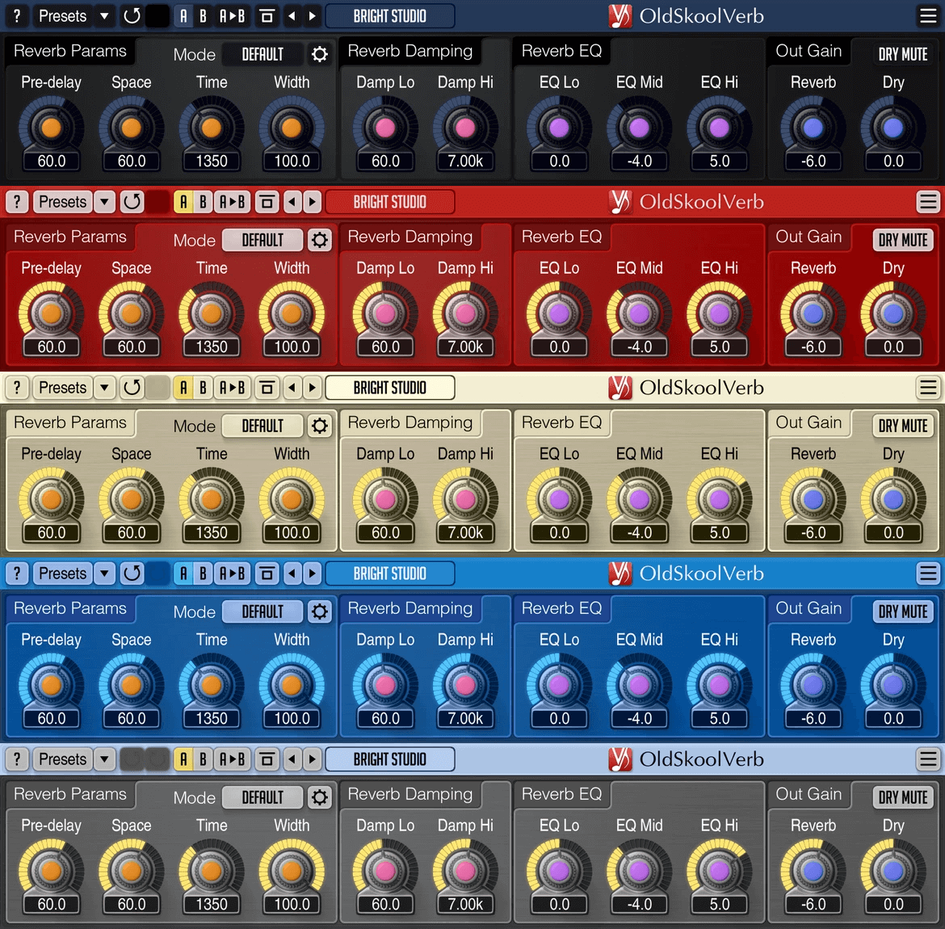The height and width of the screenshot is (929, 945).
Task: Open DEFAULT mode selector in bright blue skin
Action: click(262, 612)
